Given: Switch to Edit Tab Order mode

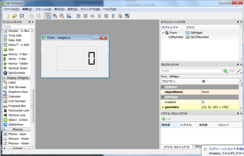Looking at the screenshot, I should [69, 16].
